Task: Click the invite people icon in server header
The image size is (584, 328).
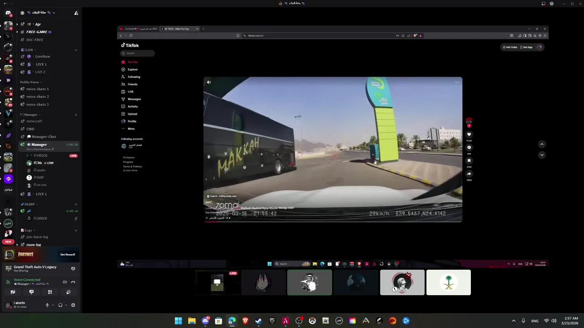Action: (76, 13)
